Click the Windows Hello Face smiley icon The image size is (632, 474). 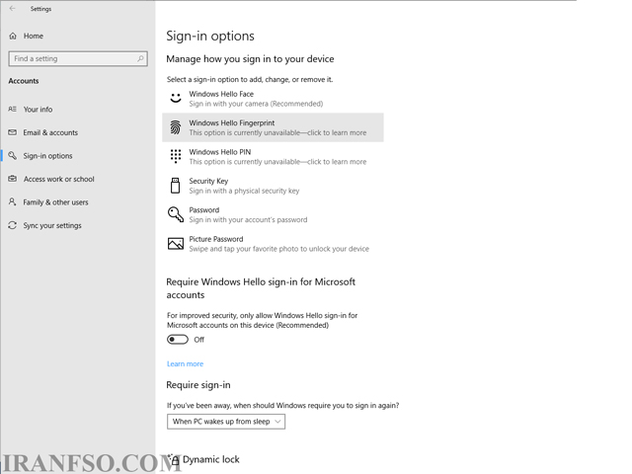pos(176,98)
